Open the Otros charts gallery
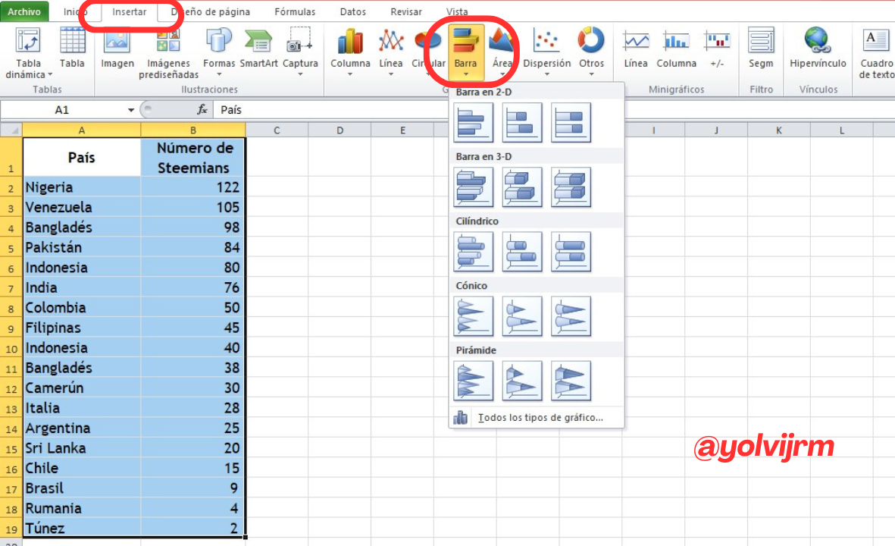This screenshot has width=895, height=546. pyautogui.click(x=591, y=52)
